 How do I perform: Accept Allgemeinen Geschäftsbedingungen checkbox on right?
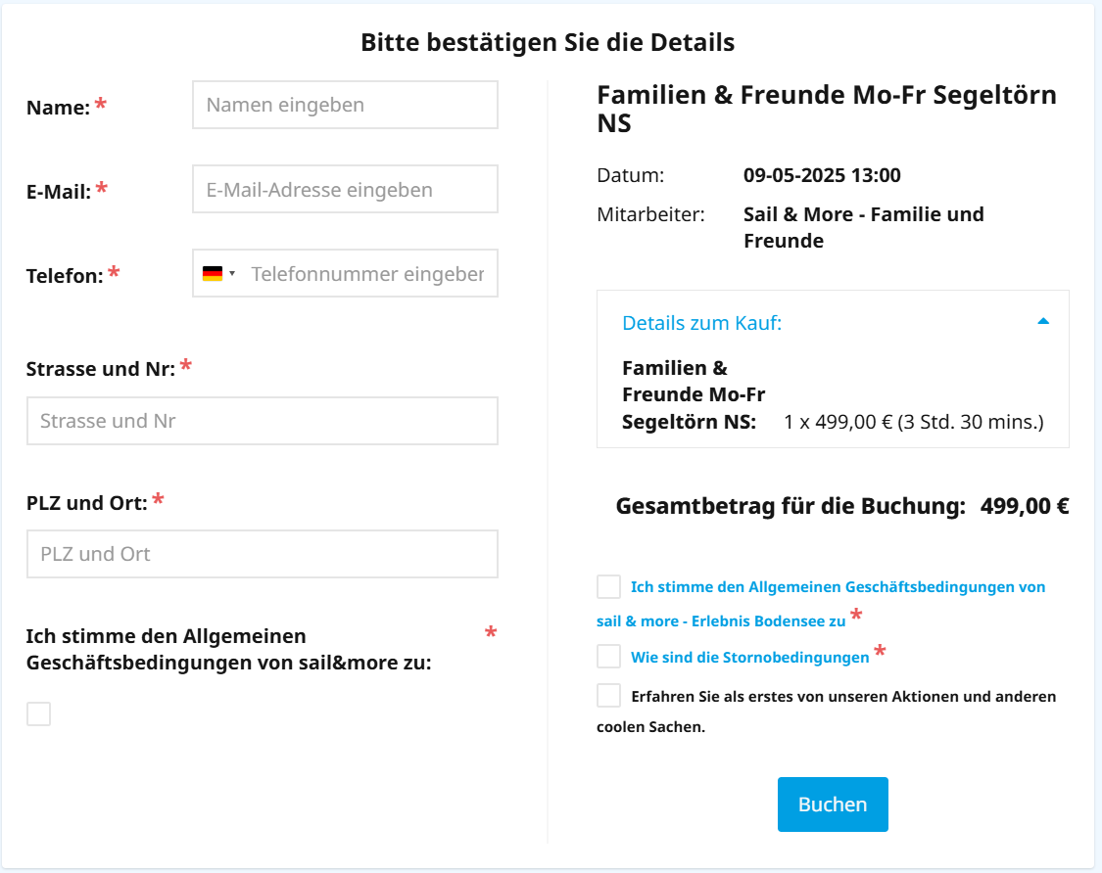[608, 586]
